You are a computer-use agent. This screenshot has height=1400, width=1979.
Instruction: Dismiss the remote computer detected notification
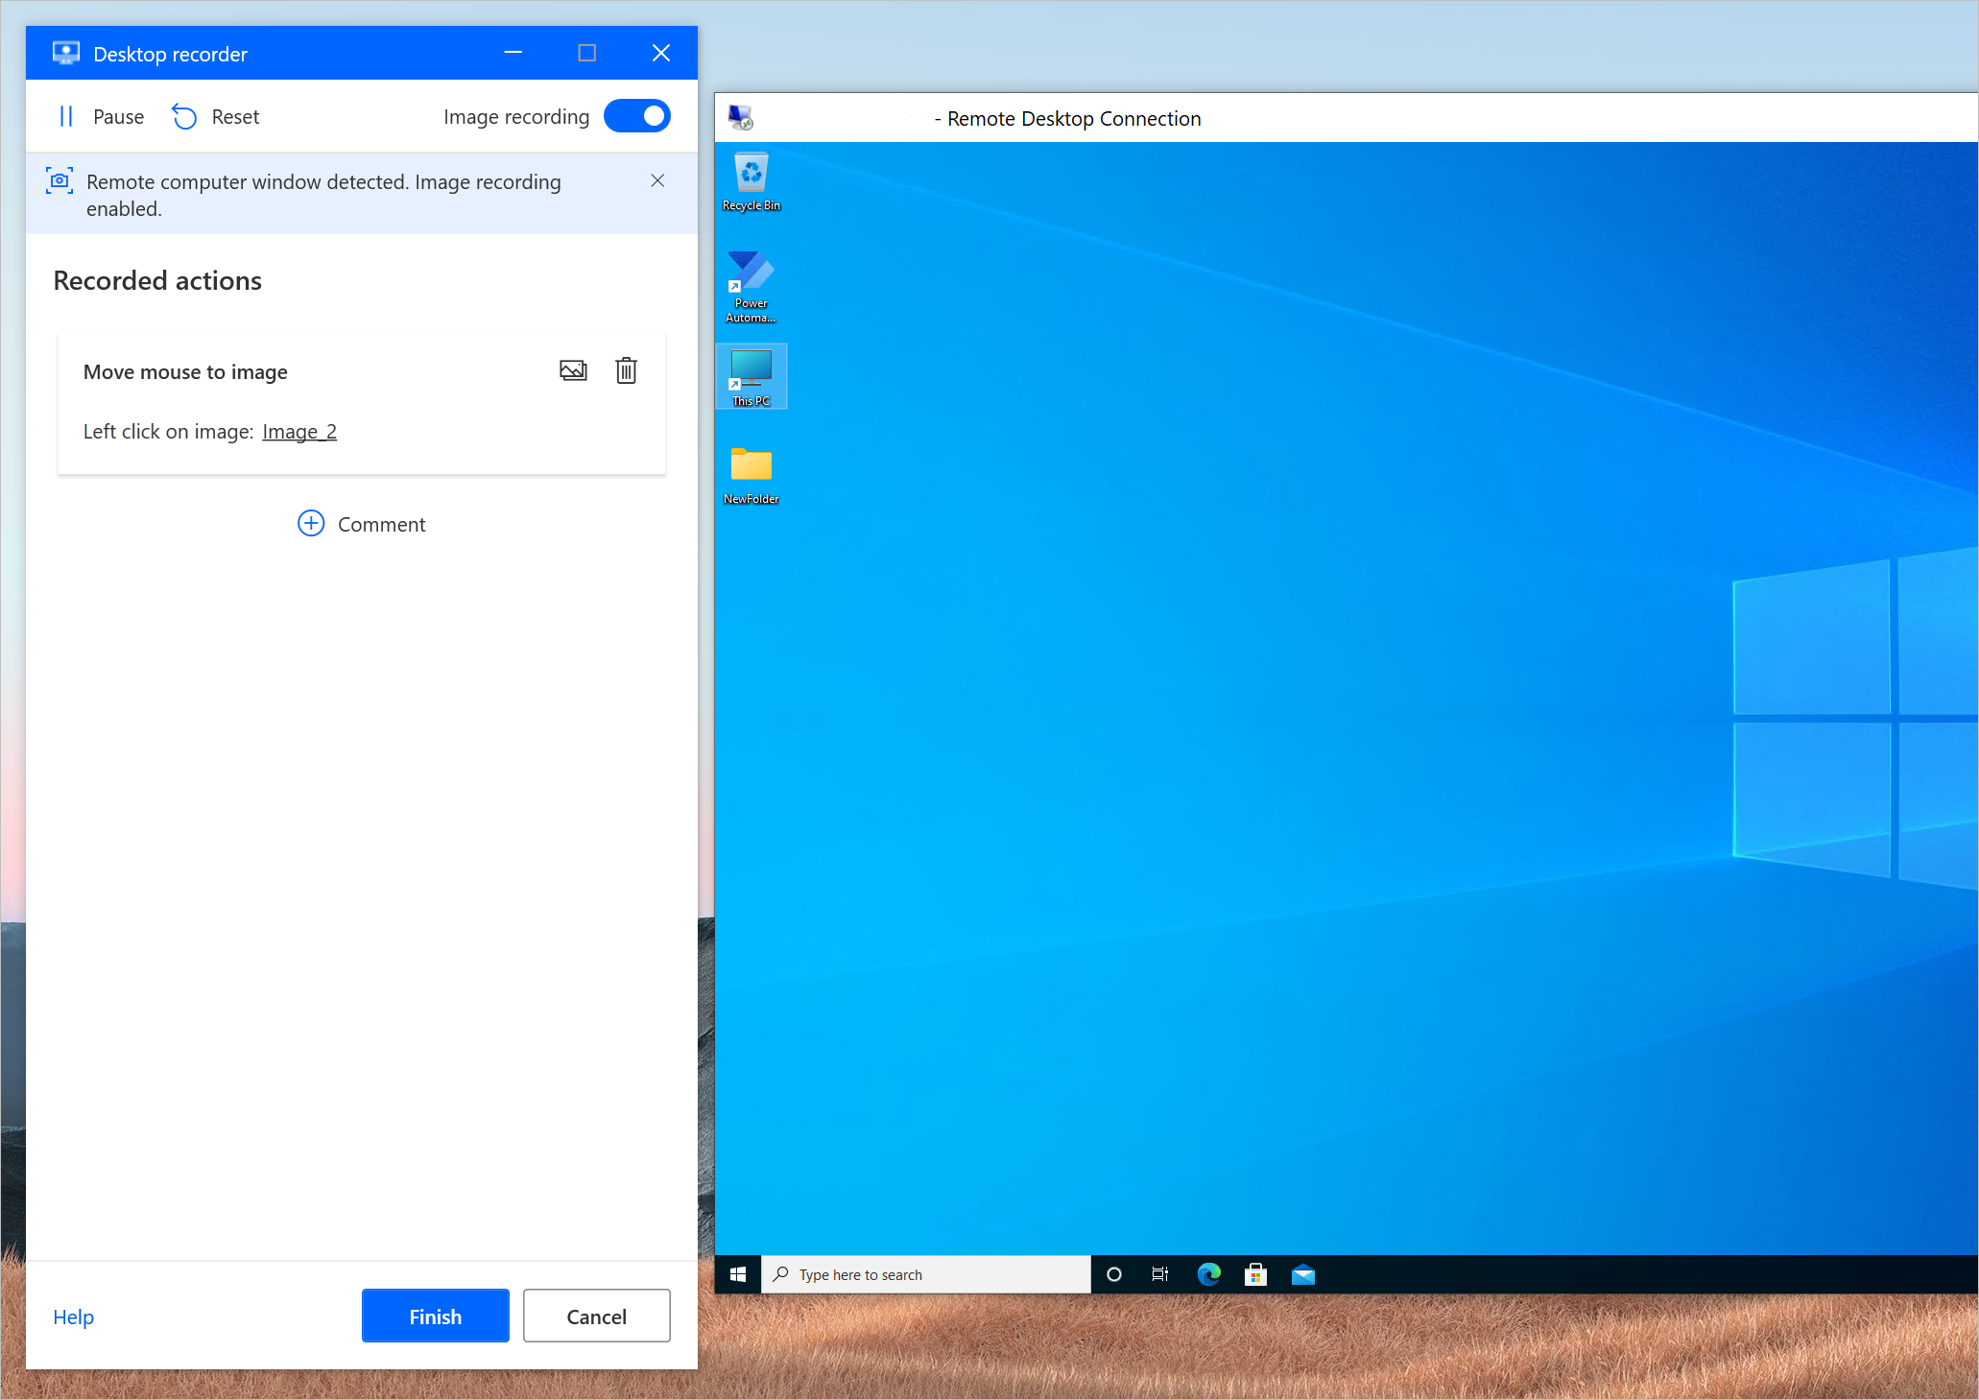coord(657,180)
